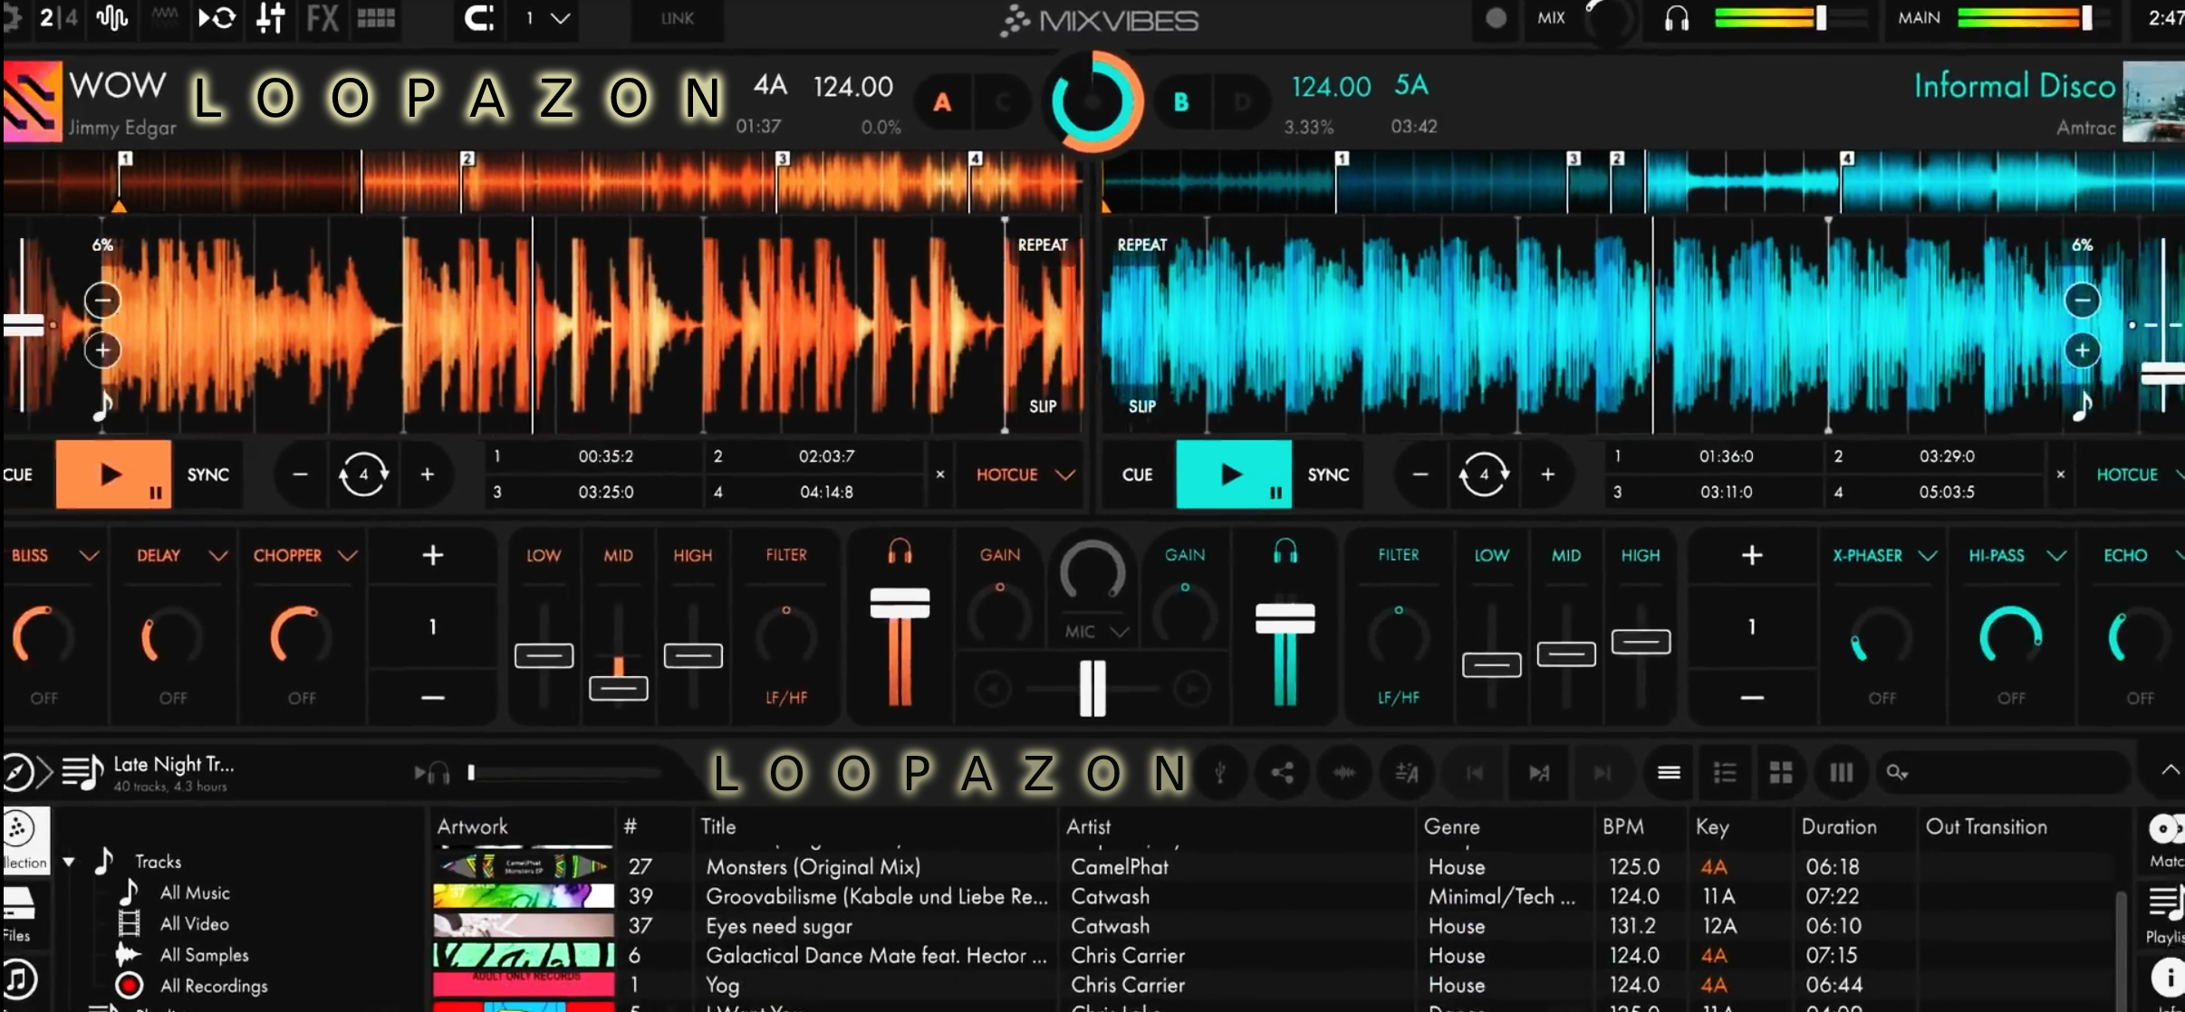
Task: Adjust the deck A volume fader
Action: pyautogui.click(x=900, y=603)
